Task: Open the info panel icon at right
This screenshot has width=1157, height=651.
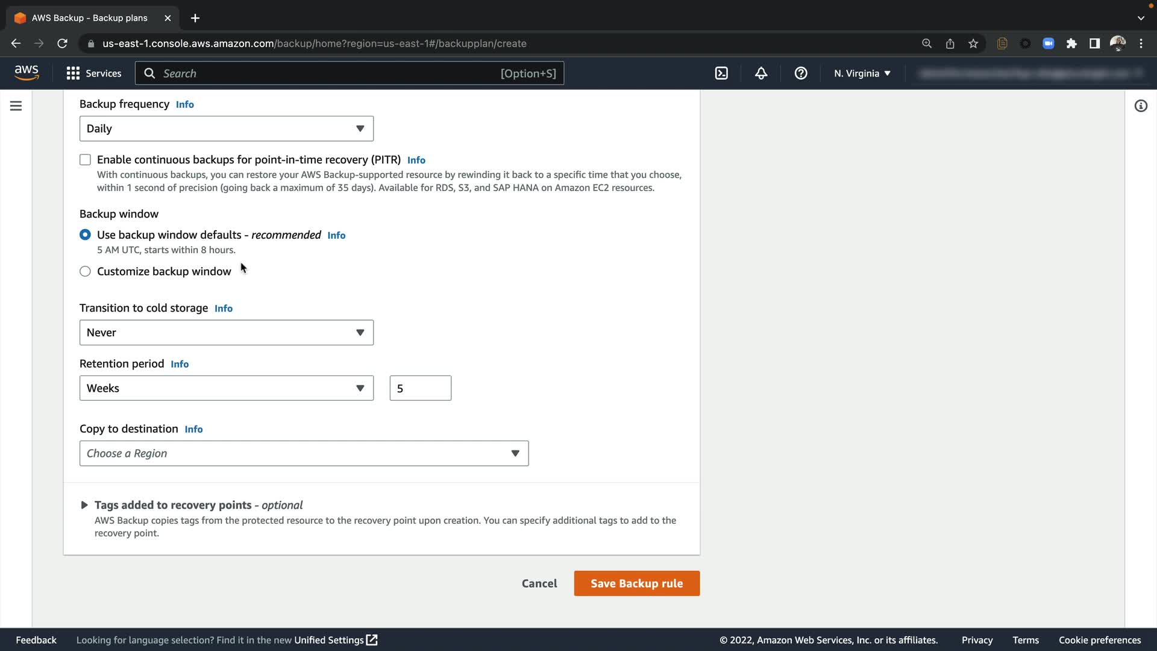Action: (1141, 106)
